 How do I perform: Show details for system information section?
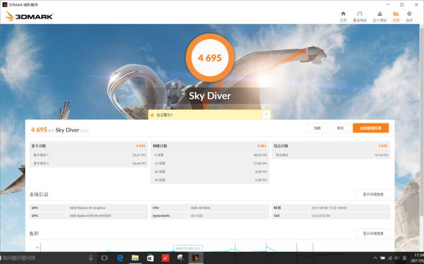coord(373,194)
